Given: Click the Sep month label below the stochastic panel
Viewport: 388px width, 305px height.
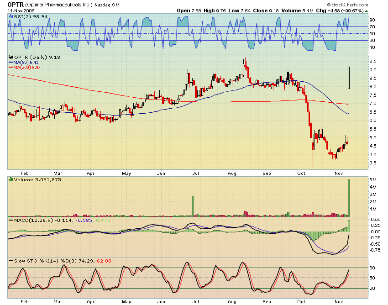Looking at the screenshot, I should coord(267,301).
